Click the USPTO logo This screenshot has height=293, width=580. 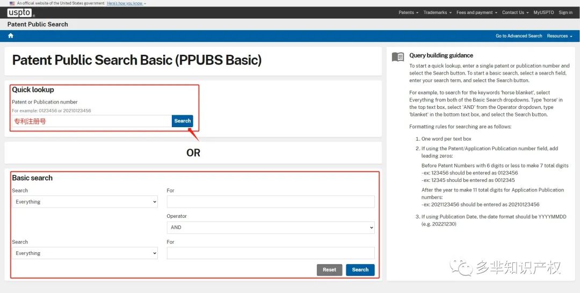coord(20,12)
